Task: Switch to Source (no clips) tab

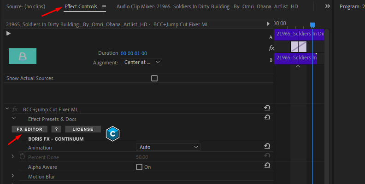Action: [26, 6]
